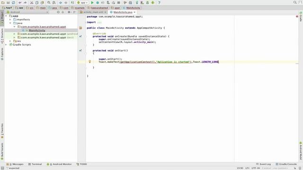Click the Cut scissors icon
The image size is (303, 170).
[32, 2]
